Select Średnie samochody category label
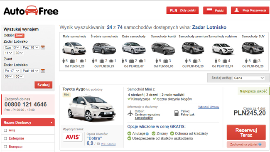The height and width of the screenshot is (152, 270). point(104,37)
